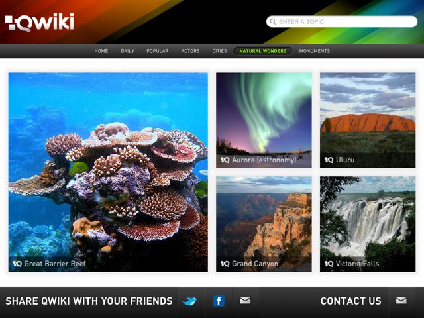Open the Uluru thumbnail
Screen dimensions: 424x318
click(368, 120)
